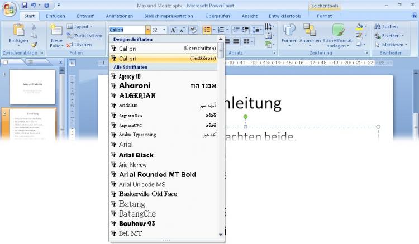419x244 pixels.
Task: Collapse the font name dropdown arrow
Action: 147,30
